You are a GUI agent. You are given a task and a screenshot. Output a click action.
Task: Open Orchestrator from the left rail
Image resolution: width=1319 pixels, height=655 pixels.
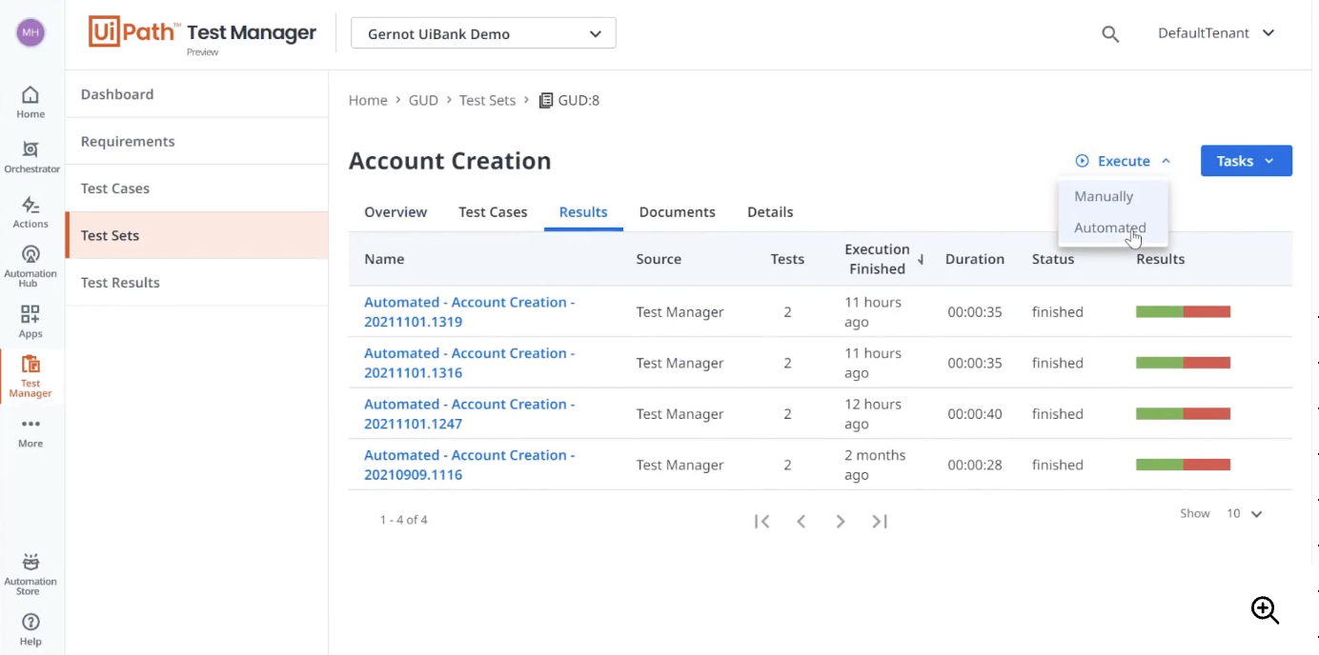(x=31, y=157)
